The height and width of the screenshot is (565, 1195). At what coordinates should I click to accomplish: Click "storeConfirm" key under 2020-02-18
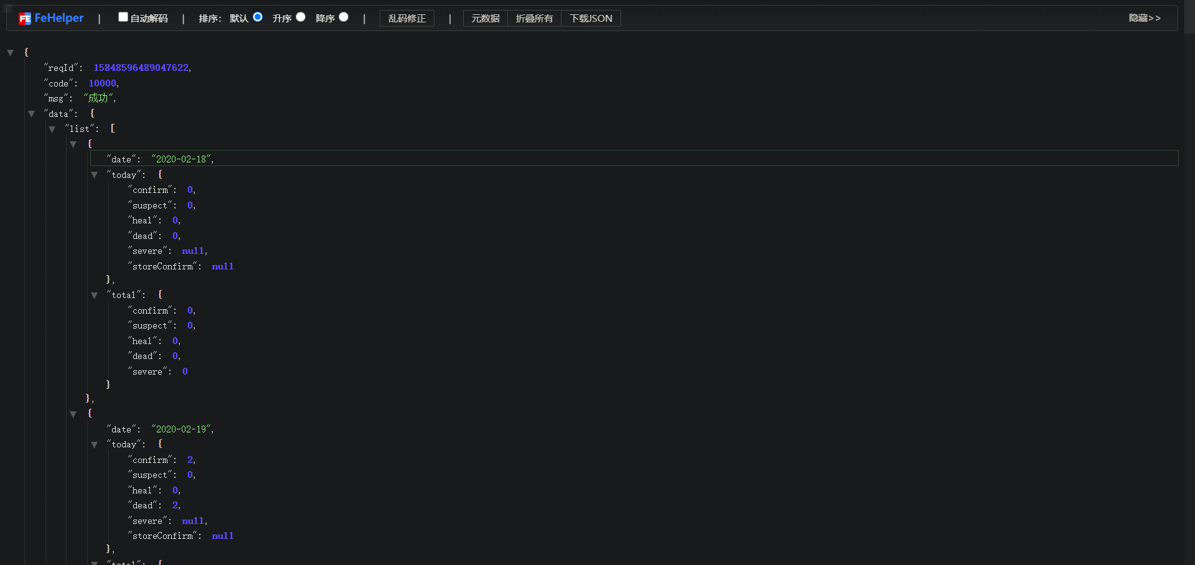pos(163,266)
